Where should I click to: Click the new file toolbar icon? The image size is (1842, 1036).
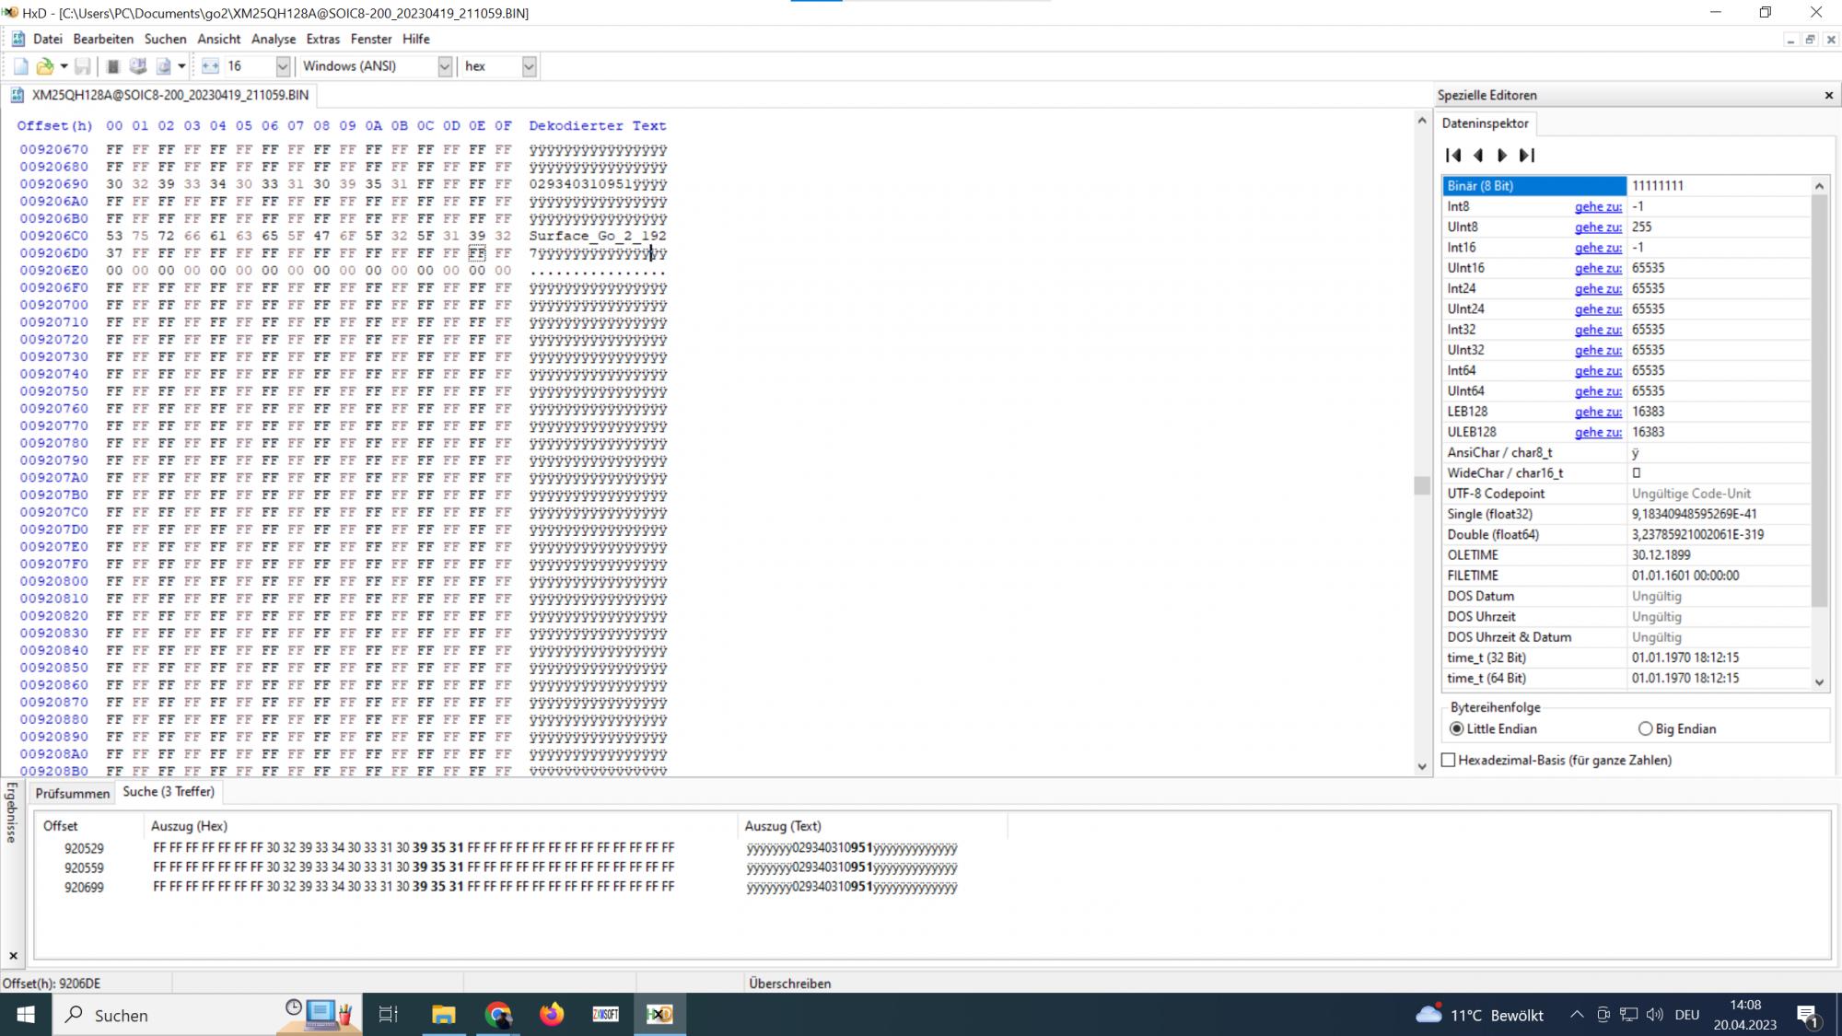tap(20, 66)
